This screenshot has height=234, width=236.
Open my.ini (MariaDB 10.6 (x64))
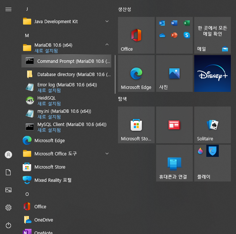coord(66,114)
